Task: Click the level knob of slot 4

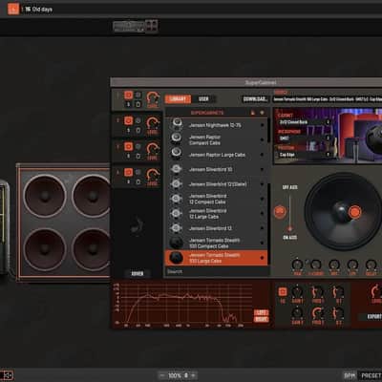Action: 153,176
